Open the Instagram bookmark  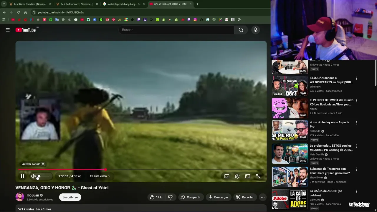[195, 20]
